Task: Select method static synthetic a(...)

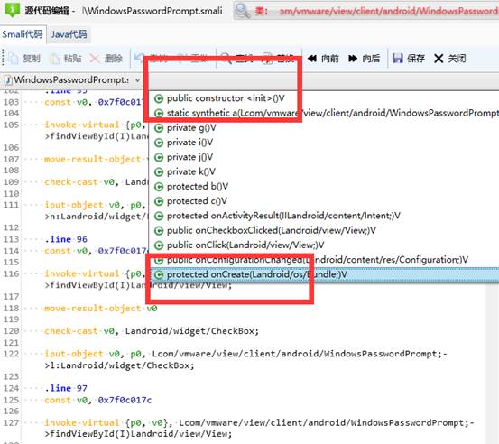Action: pyautogui.click(x=326, y=113)
